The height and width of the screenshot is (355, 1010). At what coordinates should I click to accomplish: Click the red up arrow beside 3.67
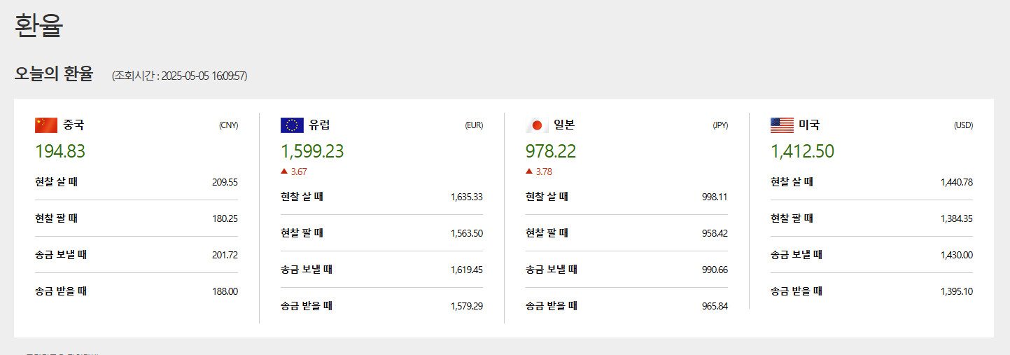(284, 172)
